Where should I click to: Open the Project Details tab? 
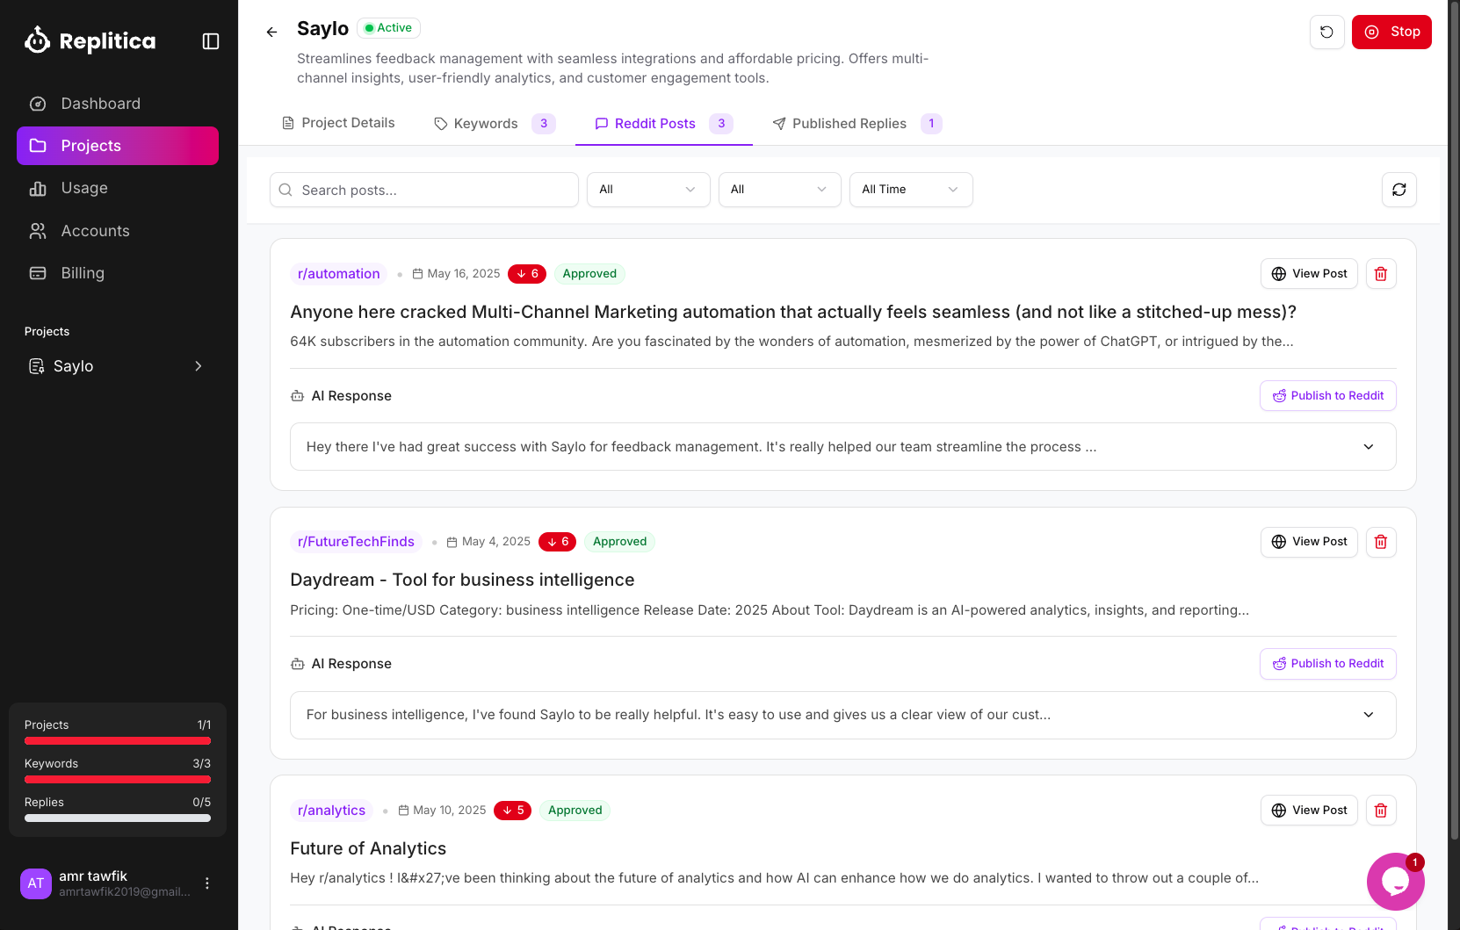tap(338, 123)
